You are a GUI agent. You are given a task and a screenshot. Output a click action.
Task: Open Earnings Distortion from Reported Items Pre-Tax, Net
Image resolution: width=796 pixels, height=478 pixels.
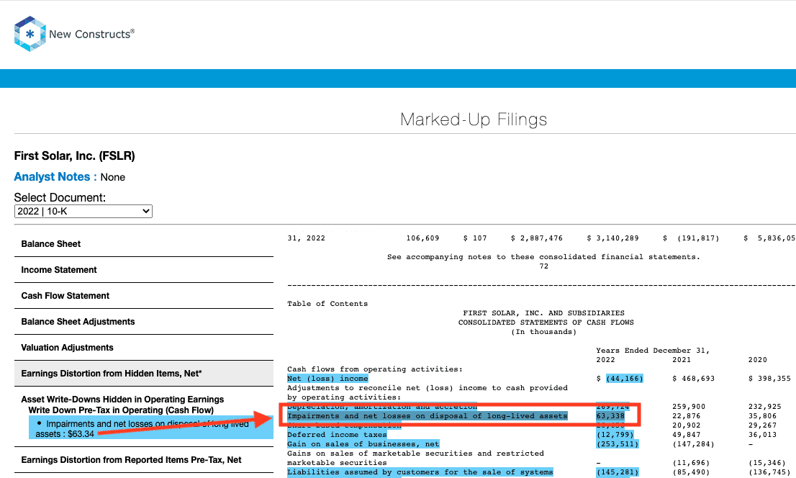(144, 460)
